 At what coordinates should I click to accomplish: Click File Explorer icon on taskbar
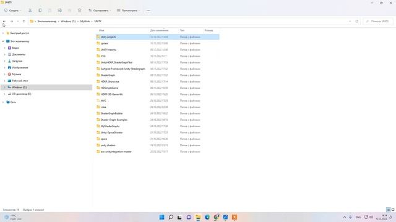(198, 217)
